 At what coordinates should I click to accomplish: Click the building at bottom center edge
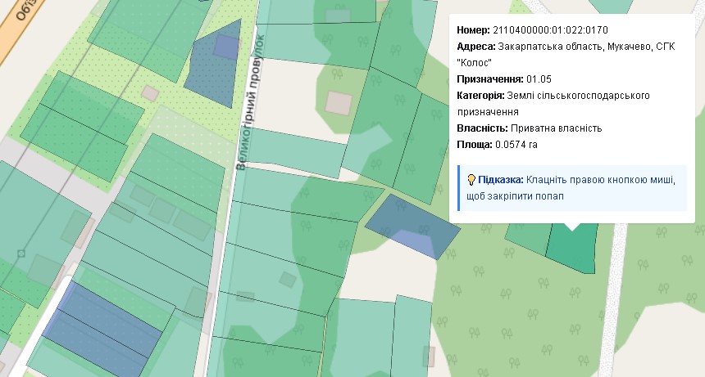click(428, 356)
